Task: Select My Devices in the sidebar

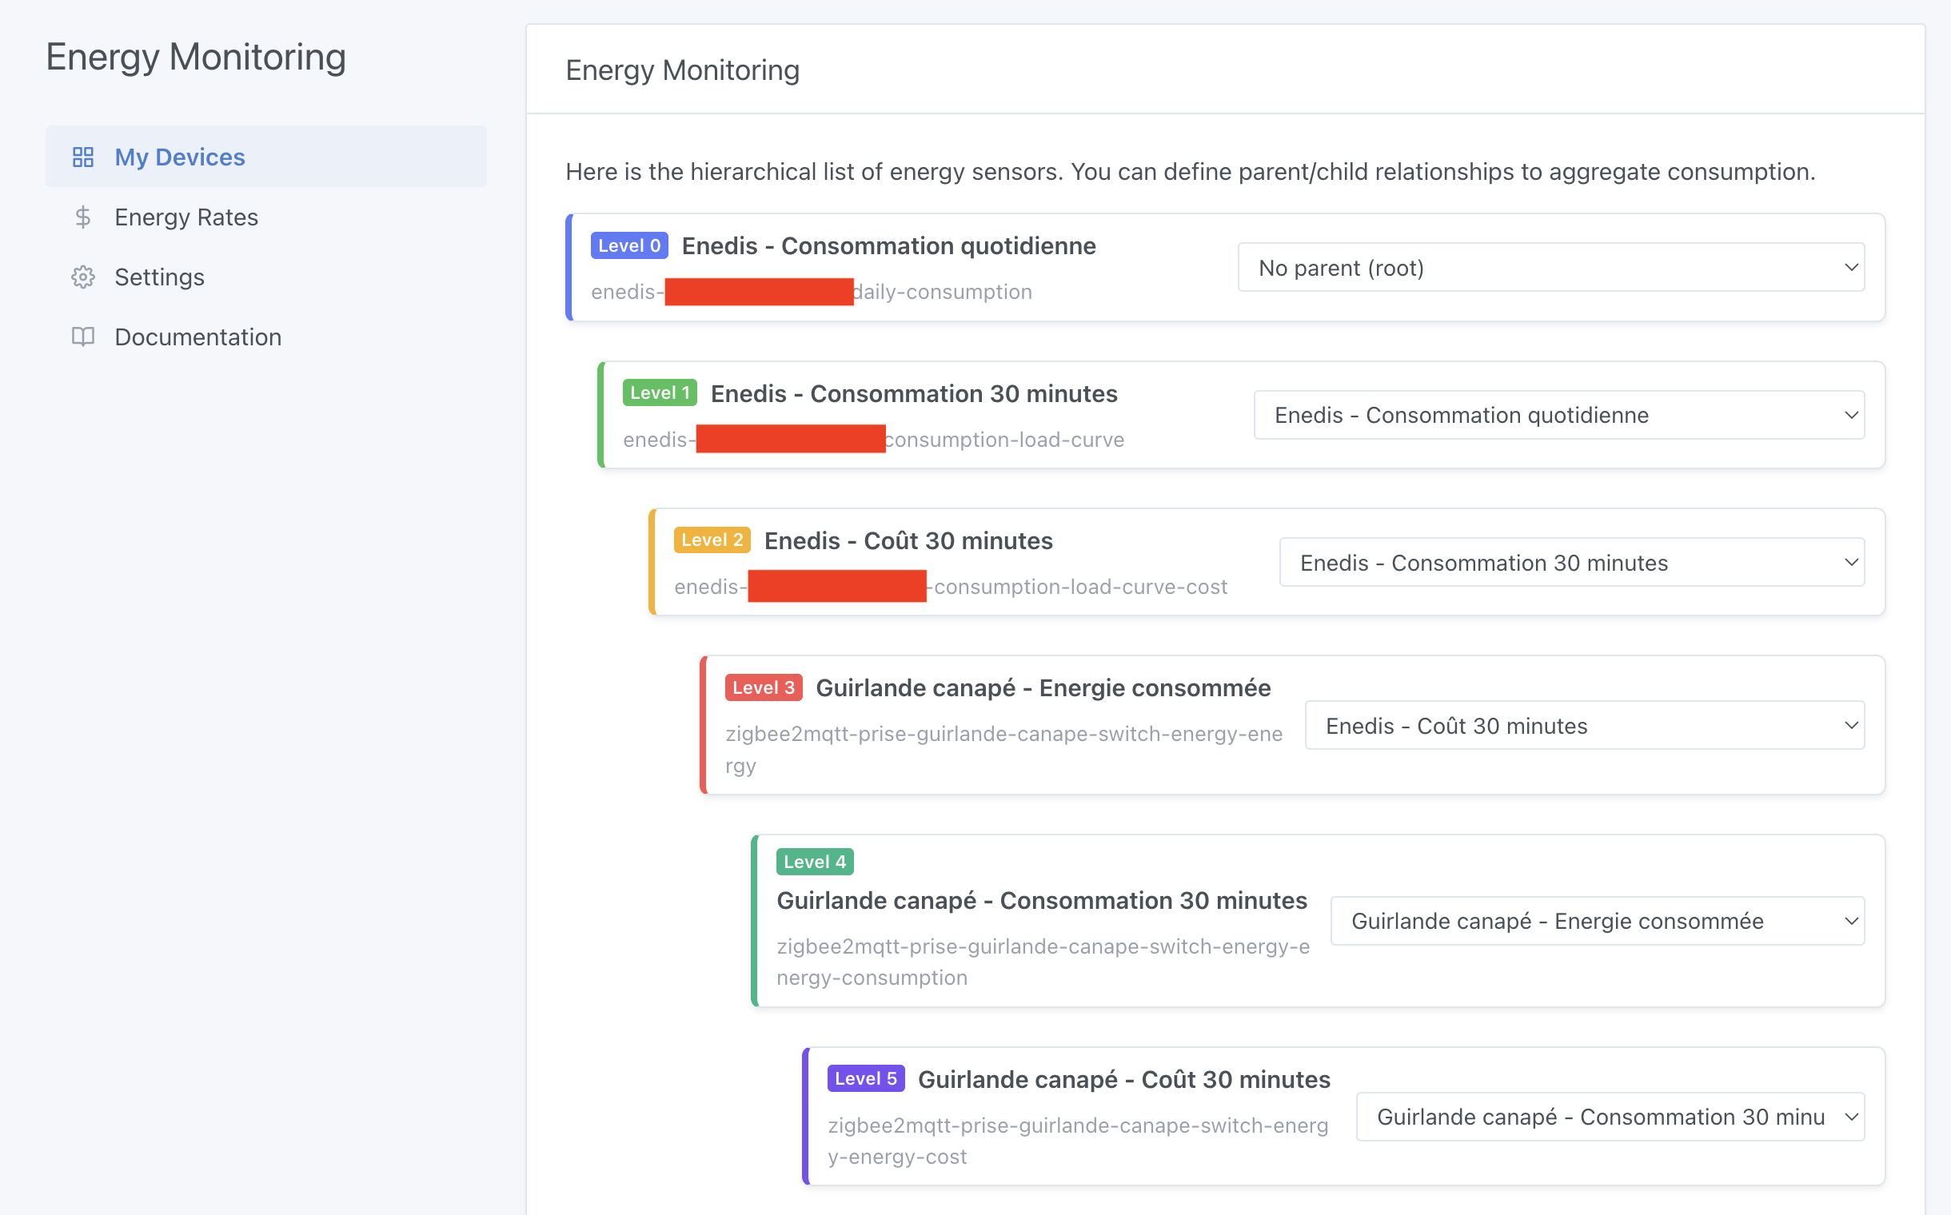Action: 179,157
